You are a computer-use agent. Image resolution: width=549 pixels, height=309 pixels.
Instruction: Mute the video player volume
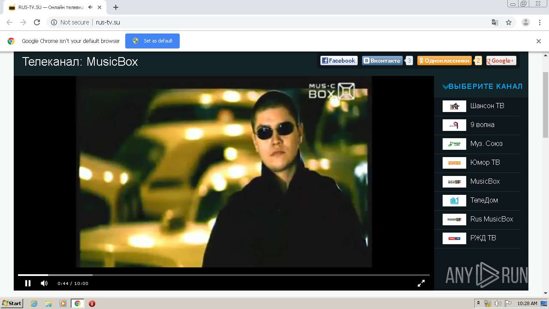(44, 283)
